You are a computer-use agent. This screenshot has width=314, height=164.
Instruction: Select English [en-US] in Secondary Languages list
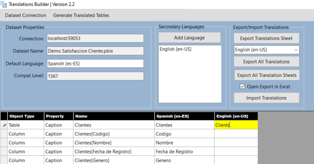click(x=175, y=49)
